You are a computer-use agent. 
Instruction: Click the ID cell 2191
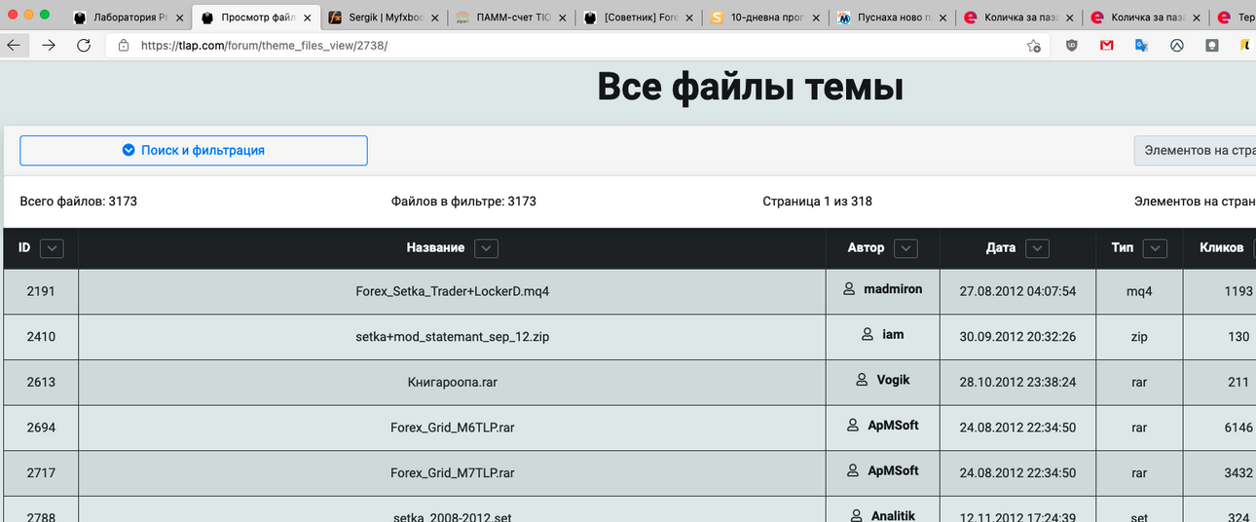41,291
